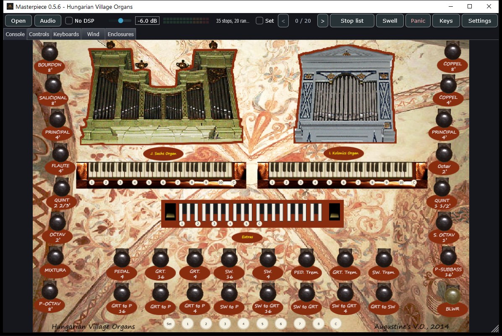502x336 pixels.
Task: Pull the COPPEL 8' stop knob
Action: [452, 51]
